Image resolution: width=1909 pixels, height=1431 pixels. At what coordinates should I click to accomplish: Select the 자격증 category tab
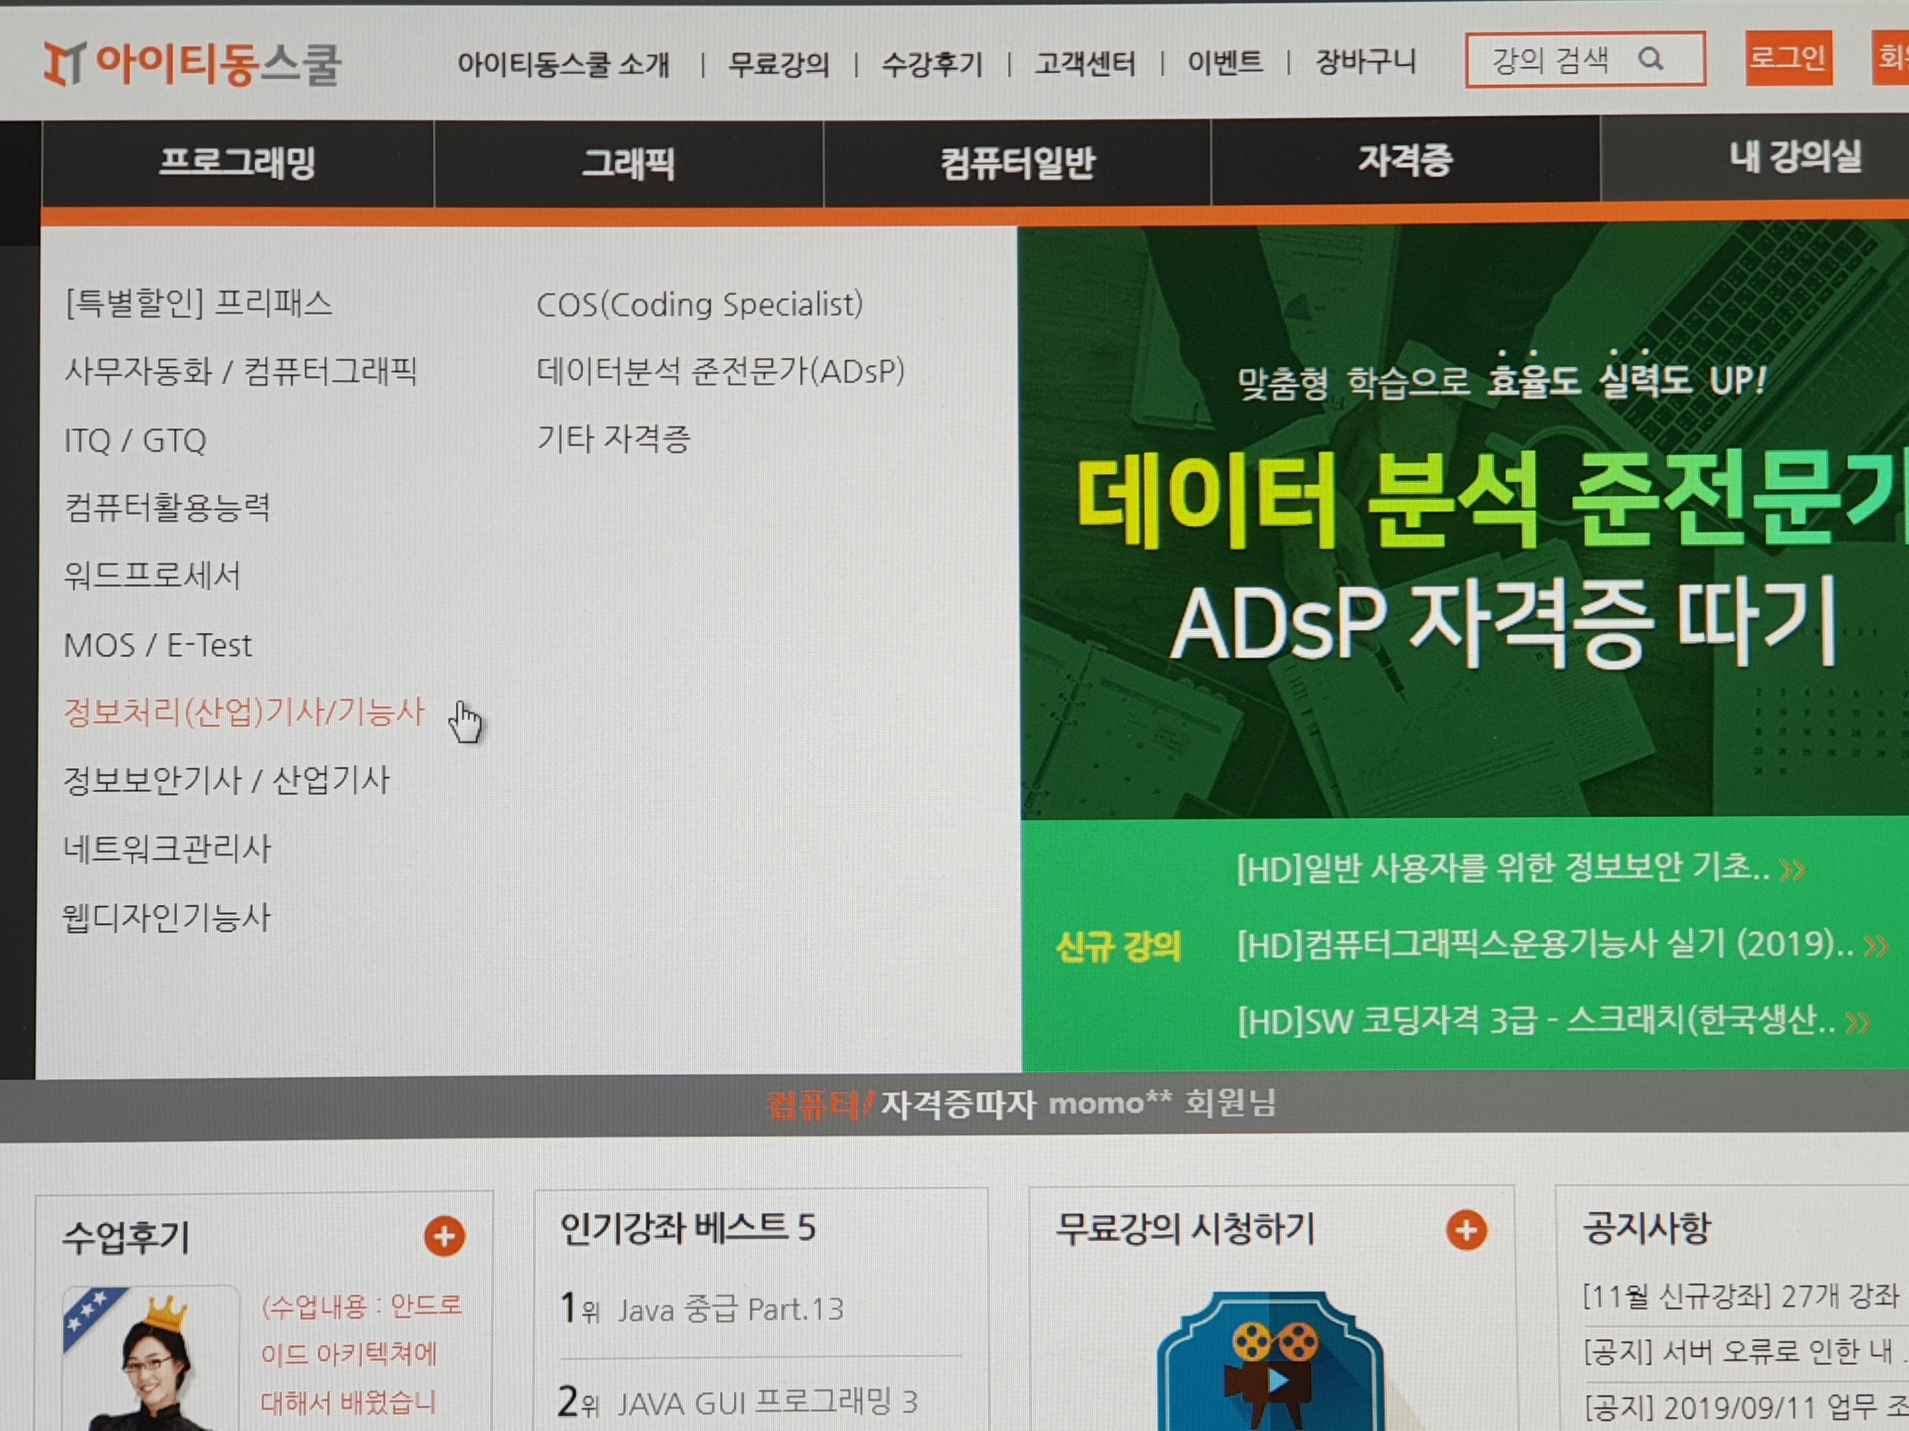click(x=1405, y=159)
